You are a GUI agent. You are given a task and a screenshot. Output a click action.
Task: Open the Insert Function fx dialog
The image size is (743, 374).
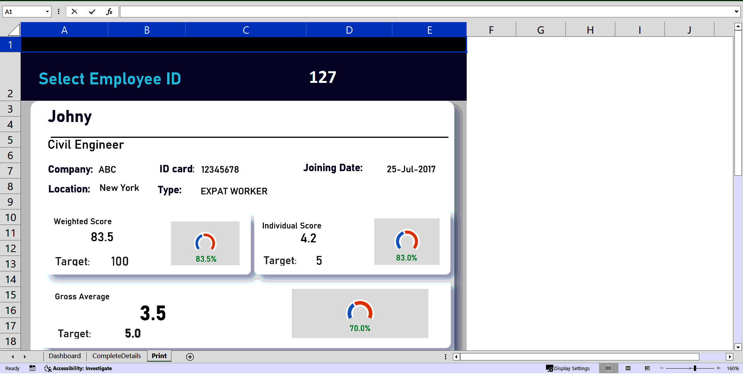click(x=110, y=12)
